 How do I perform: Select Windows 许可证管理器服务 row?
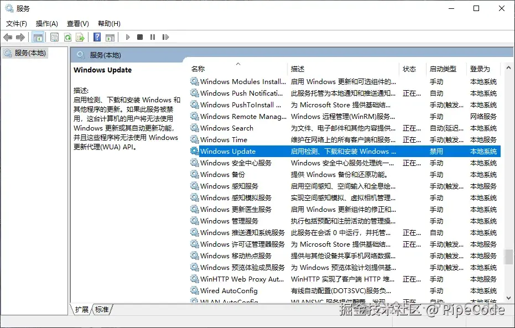pos(345,244)
